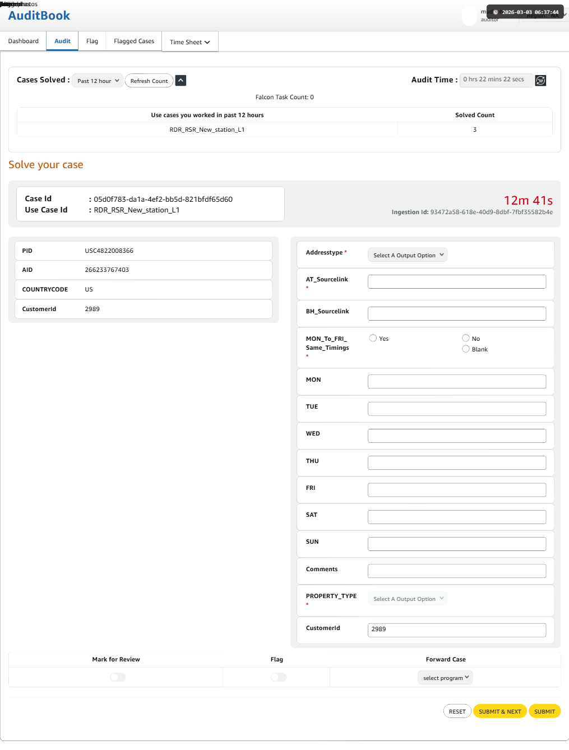
Task: Click into the SUN hours field
Action: (x=457, y=544)
